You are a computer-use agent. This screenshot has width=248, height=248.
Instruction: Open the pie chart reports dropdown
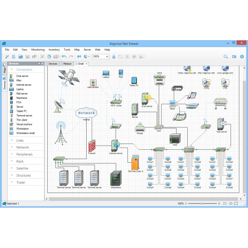pos(86,56)
